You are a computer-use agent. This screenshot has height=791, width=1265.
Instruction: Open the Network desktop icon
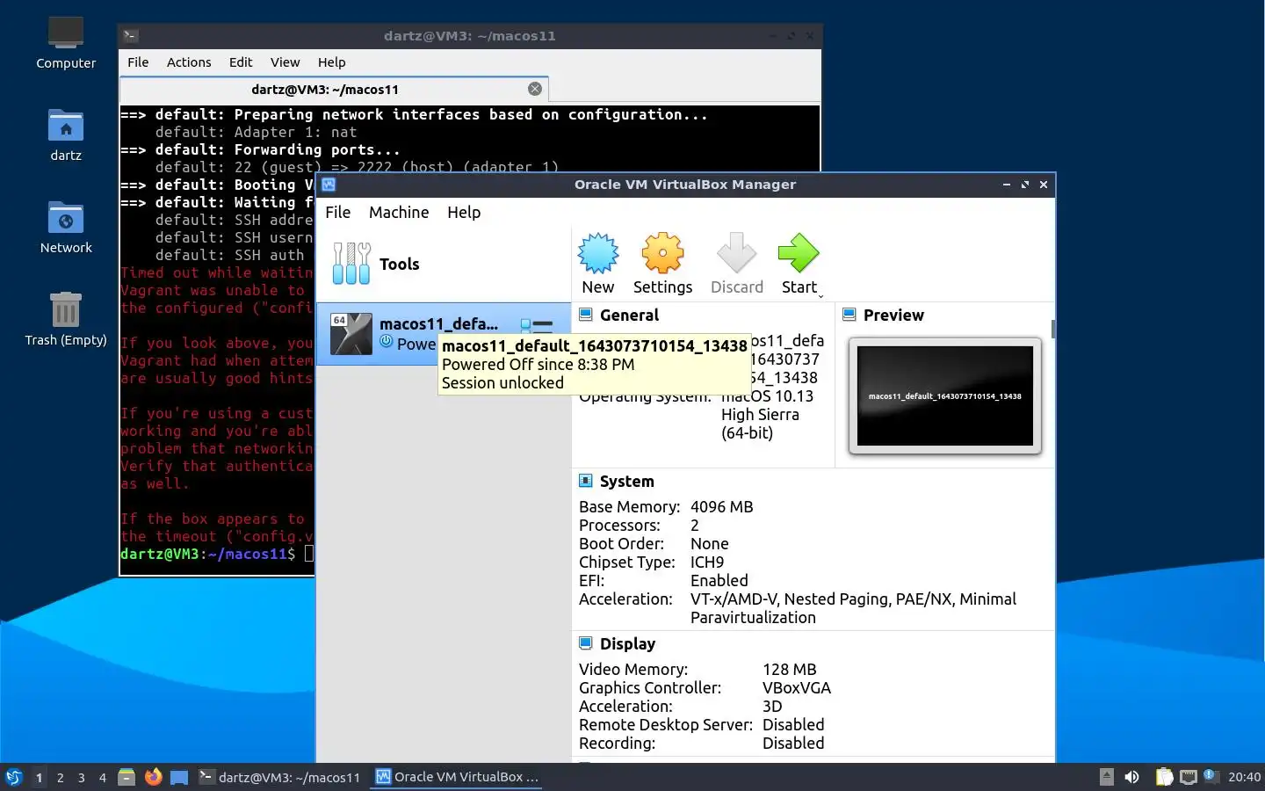[66, 227]
